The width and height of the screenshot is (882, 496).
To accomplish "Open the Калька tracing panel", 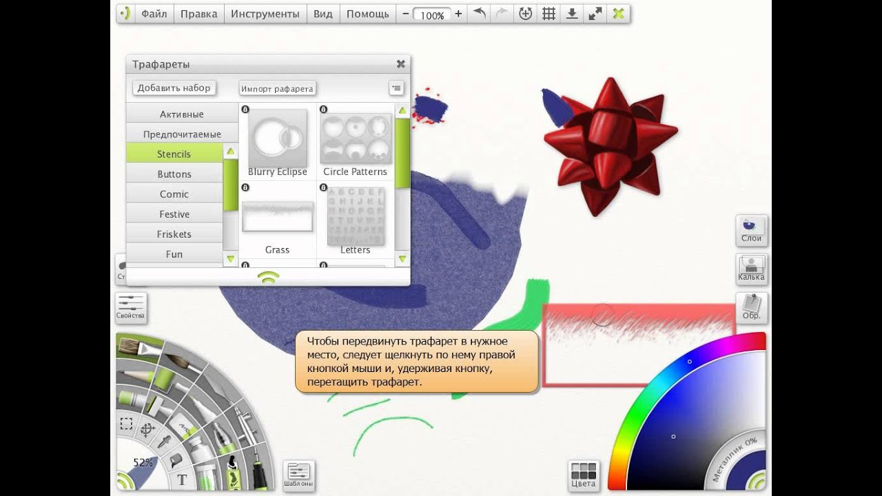I will point(751,269).
